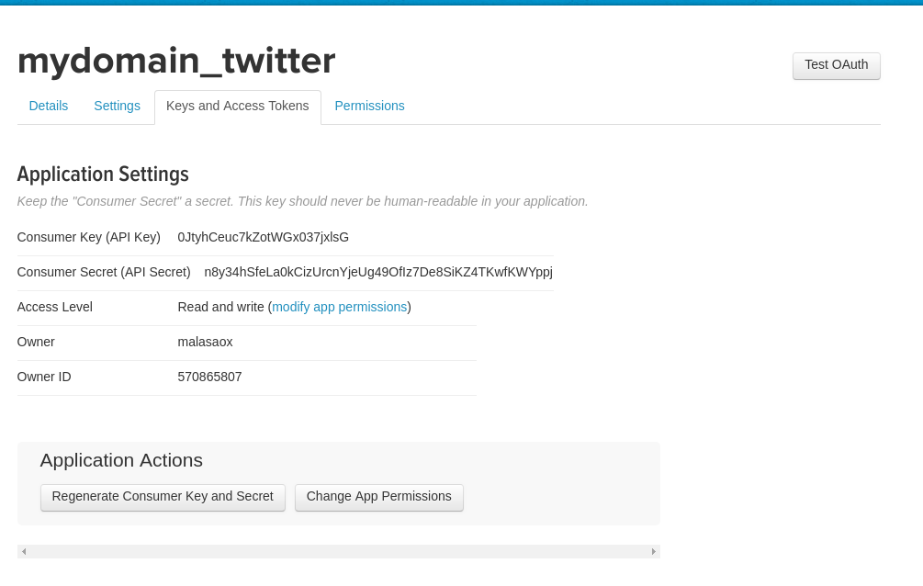Click the Consumer Secret value starting n8y34hSfeLa0k
923x586 pixels.
tap(378, 272)
